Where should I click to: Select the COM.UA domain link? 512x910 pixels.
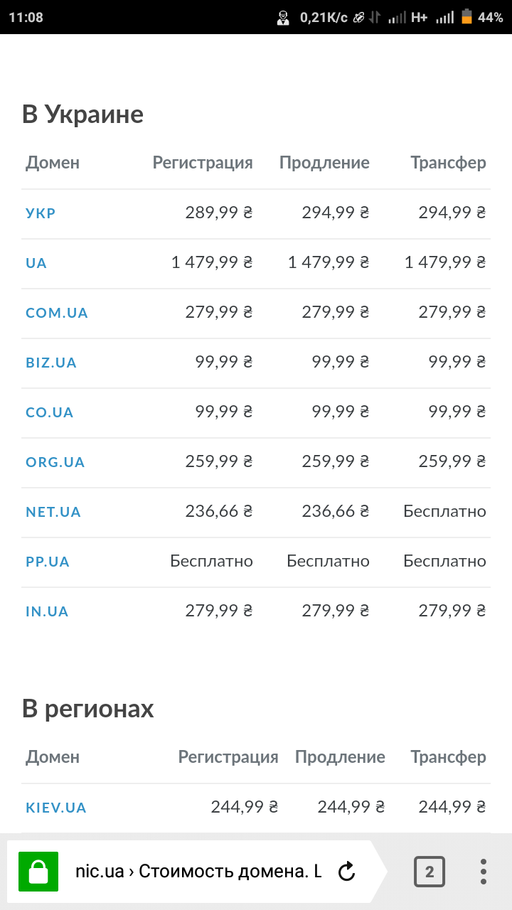tap(57, 312)
